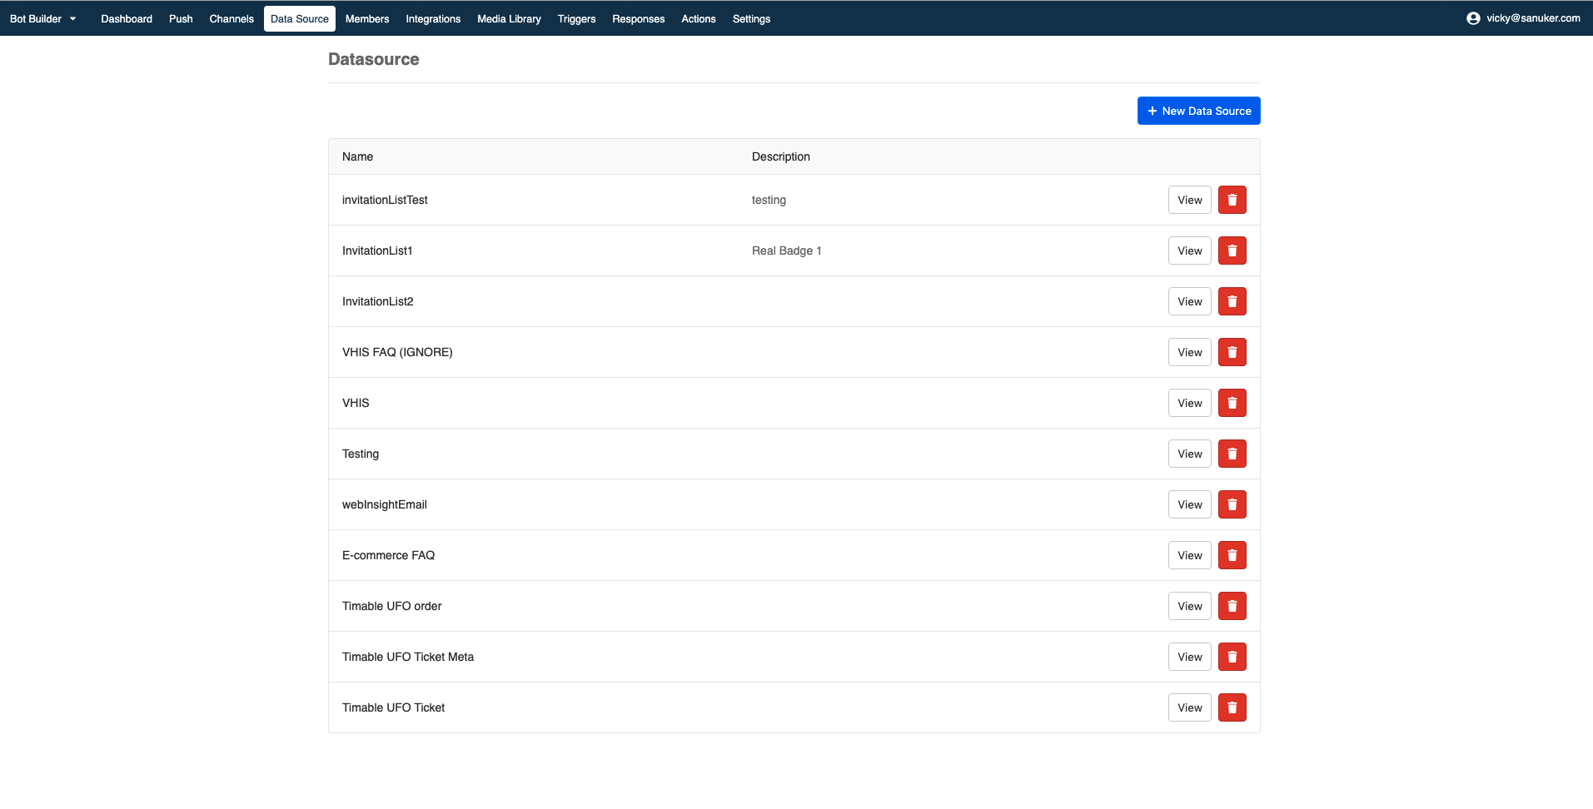Open the Bot Builder dropdown menu

tap(43, 18)
